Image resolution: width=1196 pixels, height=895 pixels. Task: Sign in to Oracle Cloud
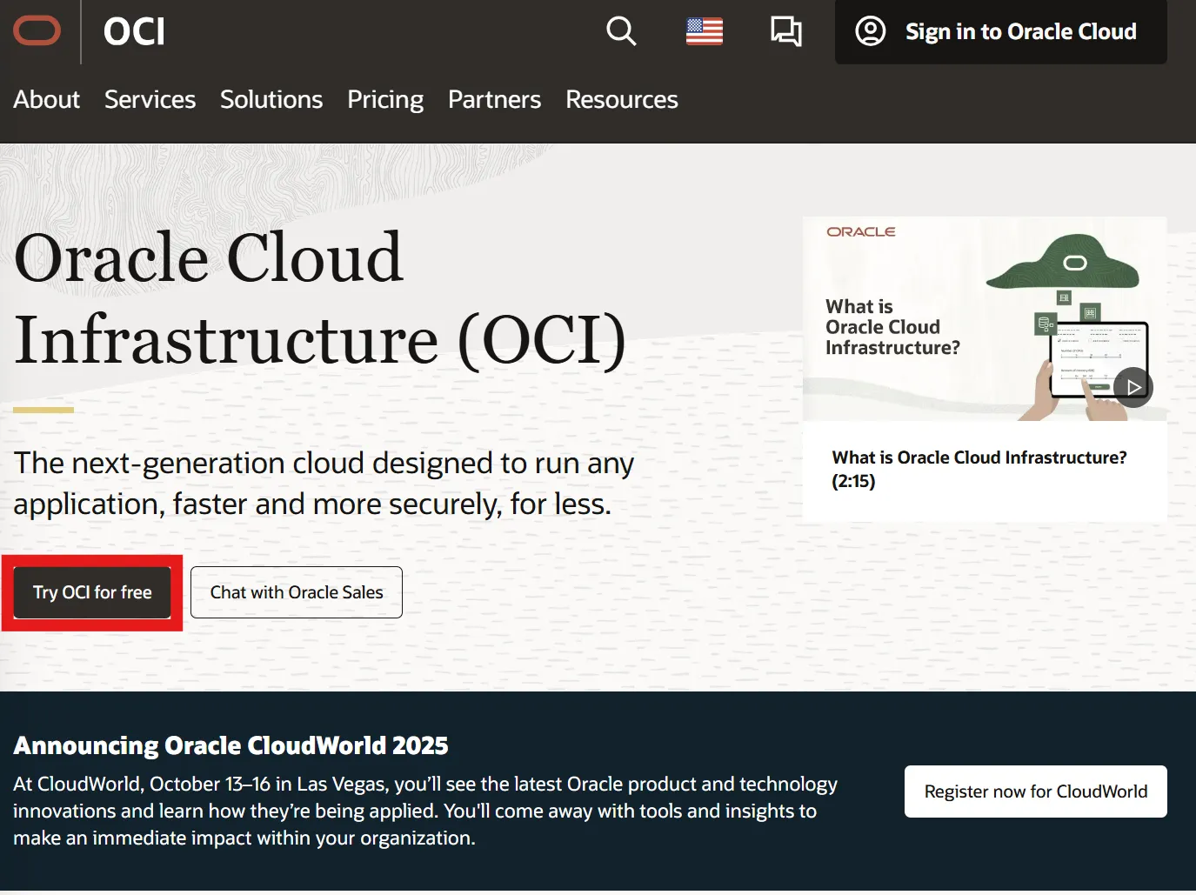(x=1001, y=32)
